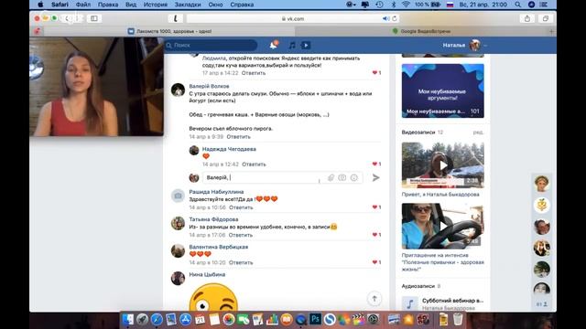Screen dimensions: 586x329
Task: Play the Приглашение на интенсив video
Action: [443, 226]
